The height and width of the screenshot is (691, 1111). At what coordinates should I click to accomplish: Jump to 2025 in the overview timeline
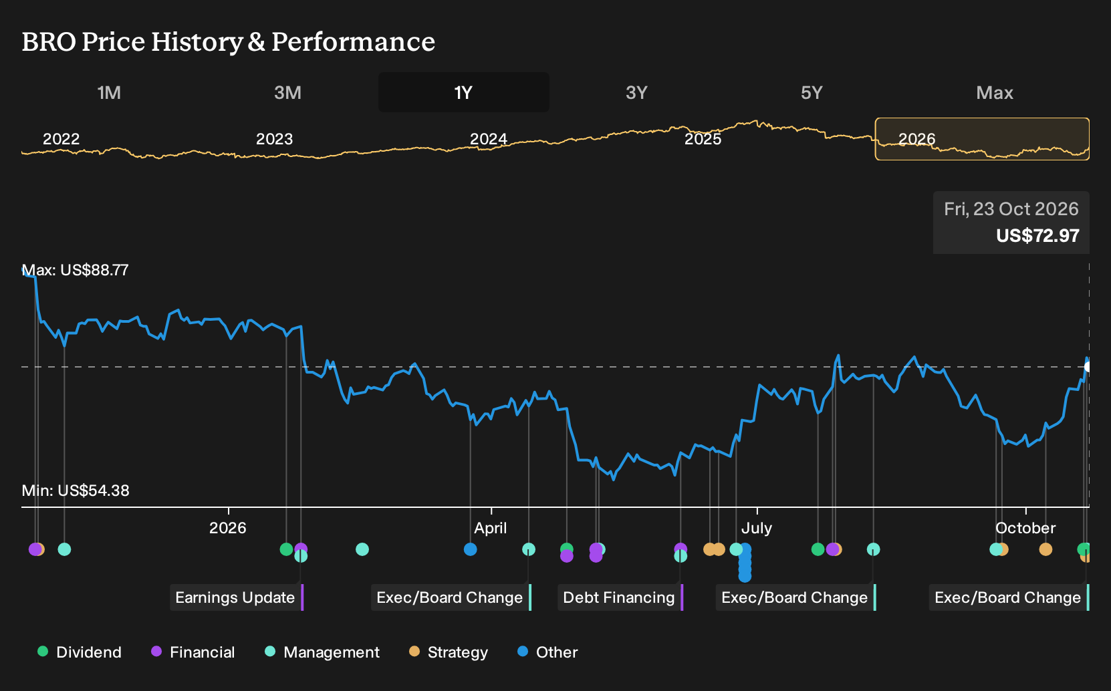(703, 139)
